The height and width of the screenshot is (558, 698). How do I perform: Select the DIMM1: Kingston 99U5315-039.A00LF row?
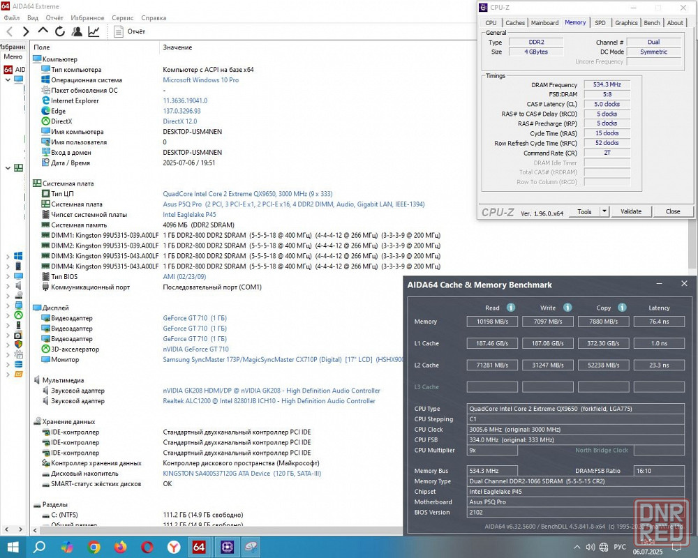(x=240, y=235)
